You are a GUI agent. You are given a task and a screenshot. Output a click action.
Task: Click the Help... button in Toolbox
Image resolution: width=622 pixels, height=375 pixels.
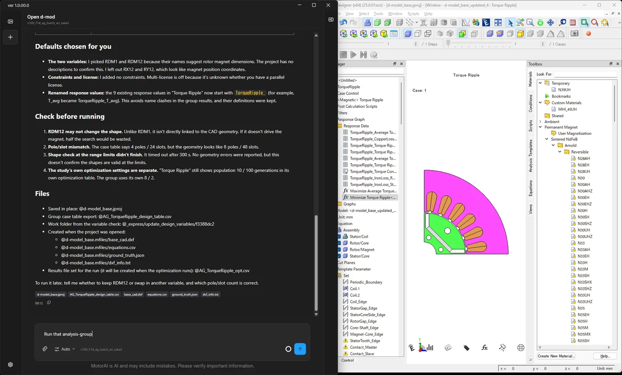[605, 356]
